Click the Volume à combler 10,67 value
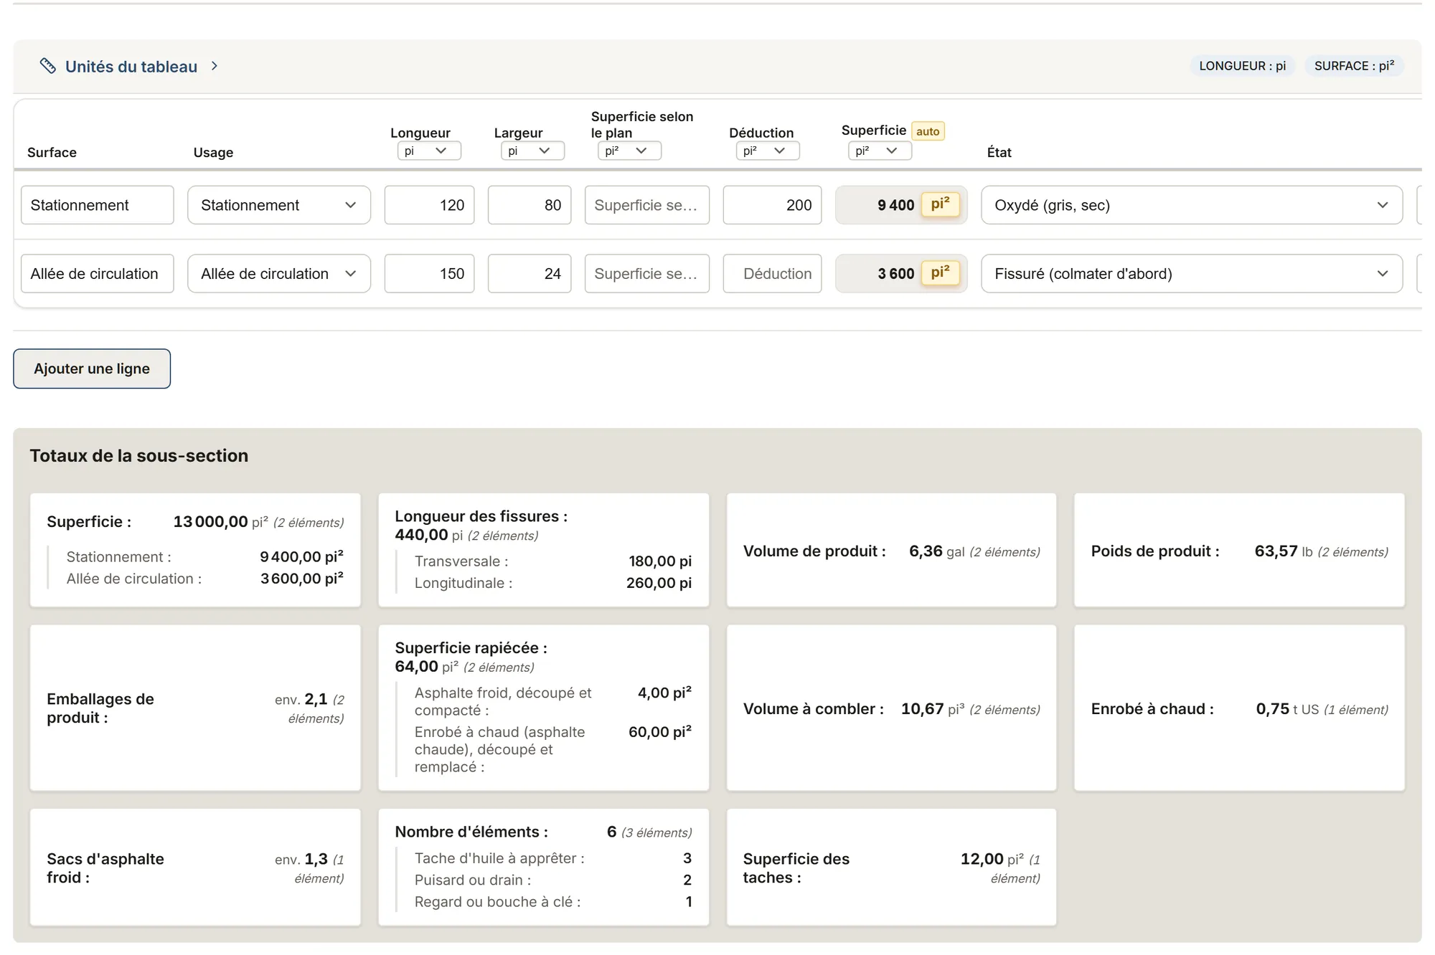 (922, 709)
